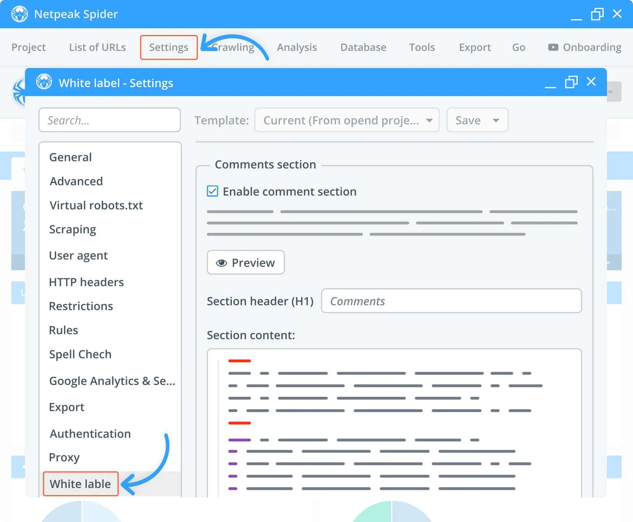The height and width of the screenshot is (522, 633).
Task: Select HTTP headers category
Action: pos(86,282)
